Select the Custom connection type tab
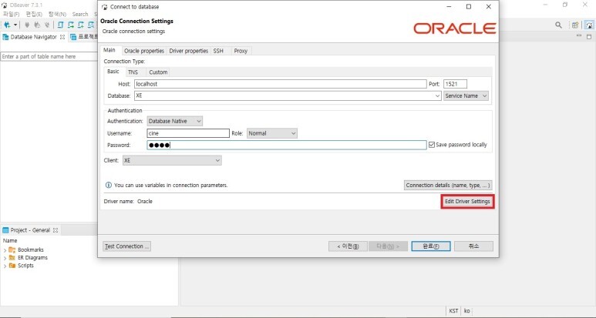Screen dimensions: 596x318 coord(158,72)
